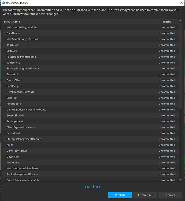
Task: Open the Learn More link
Action: pos(92,187)
